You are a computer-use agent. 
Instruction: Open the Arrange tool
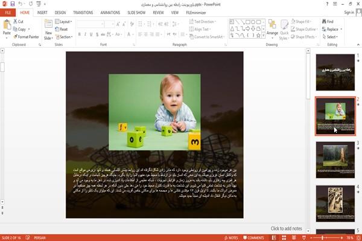[x=272, y=28]
